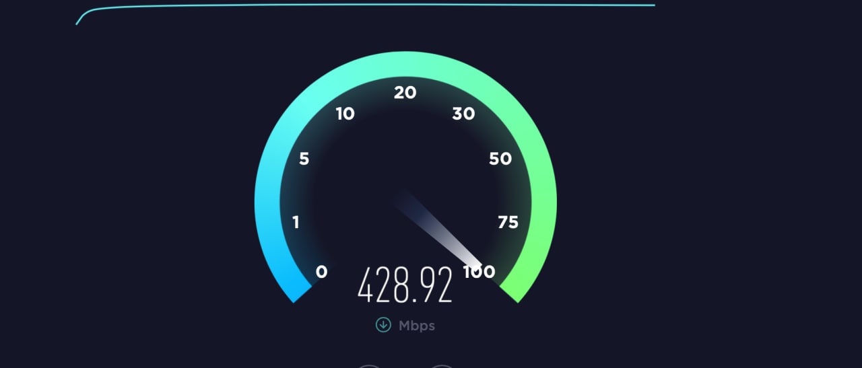The height and width of the screenshot is (368, 862).
Task: Select the 30 mark on the gauge
Action: point(463,114)
